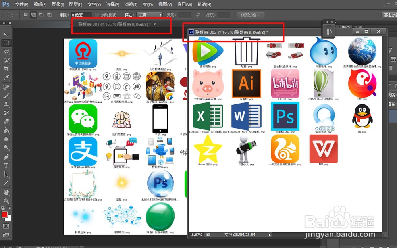The height and width of the screenshot is (248, 397).
Task: Open the 图像(I) menu
Action: (58, 4)
